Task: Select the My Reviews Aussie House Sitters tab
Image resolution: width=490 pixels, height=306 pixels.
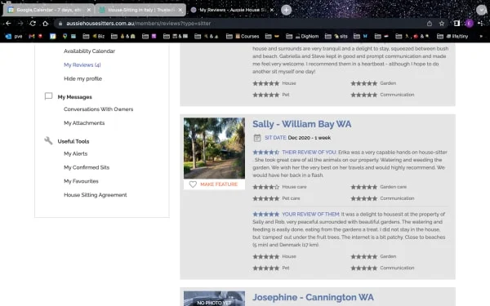Action: (x=231, y=10)
